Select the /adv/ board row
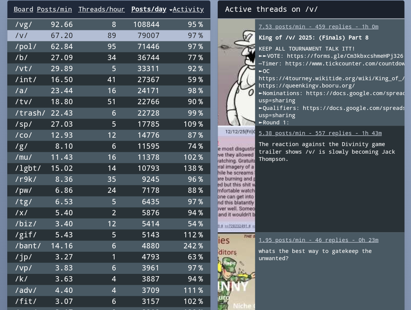Screen dimensions: 411x310 tap(109, 290)
